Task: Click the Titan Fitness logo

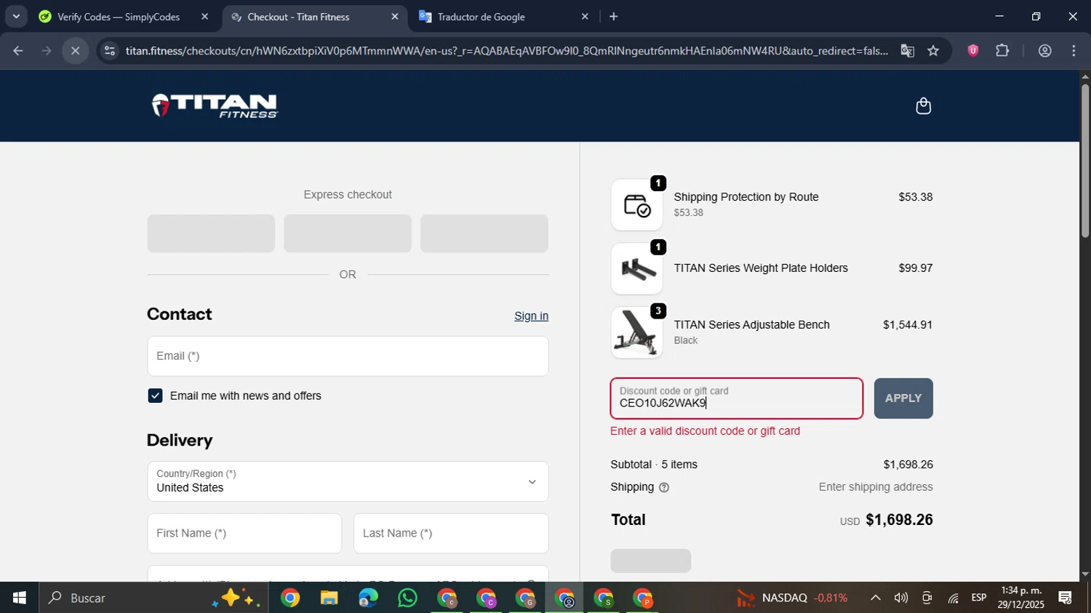Action: 215,106
